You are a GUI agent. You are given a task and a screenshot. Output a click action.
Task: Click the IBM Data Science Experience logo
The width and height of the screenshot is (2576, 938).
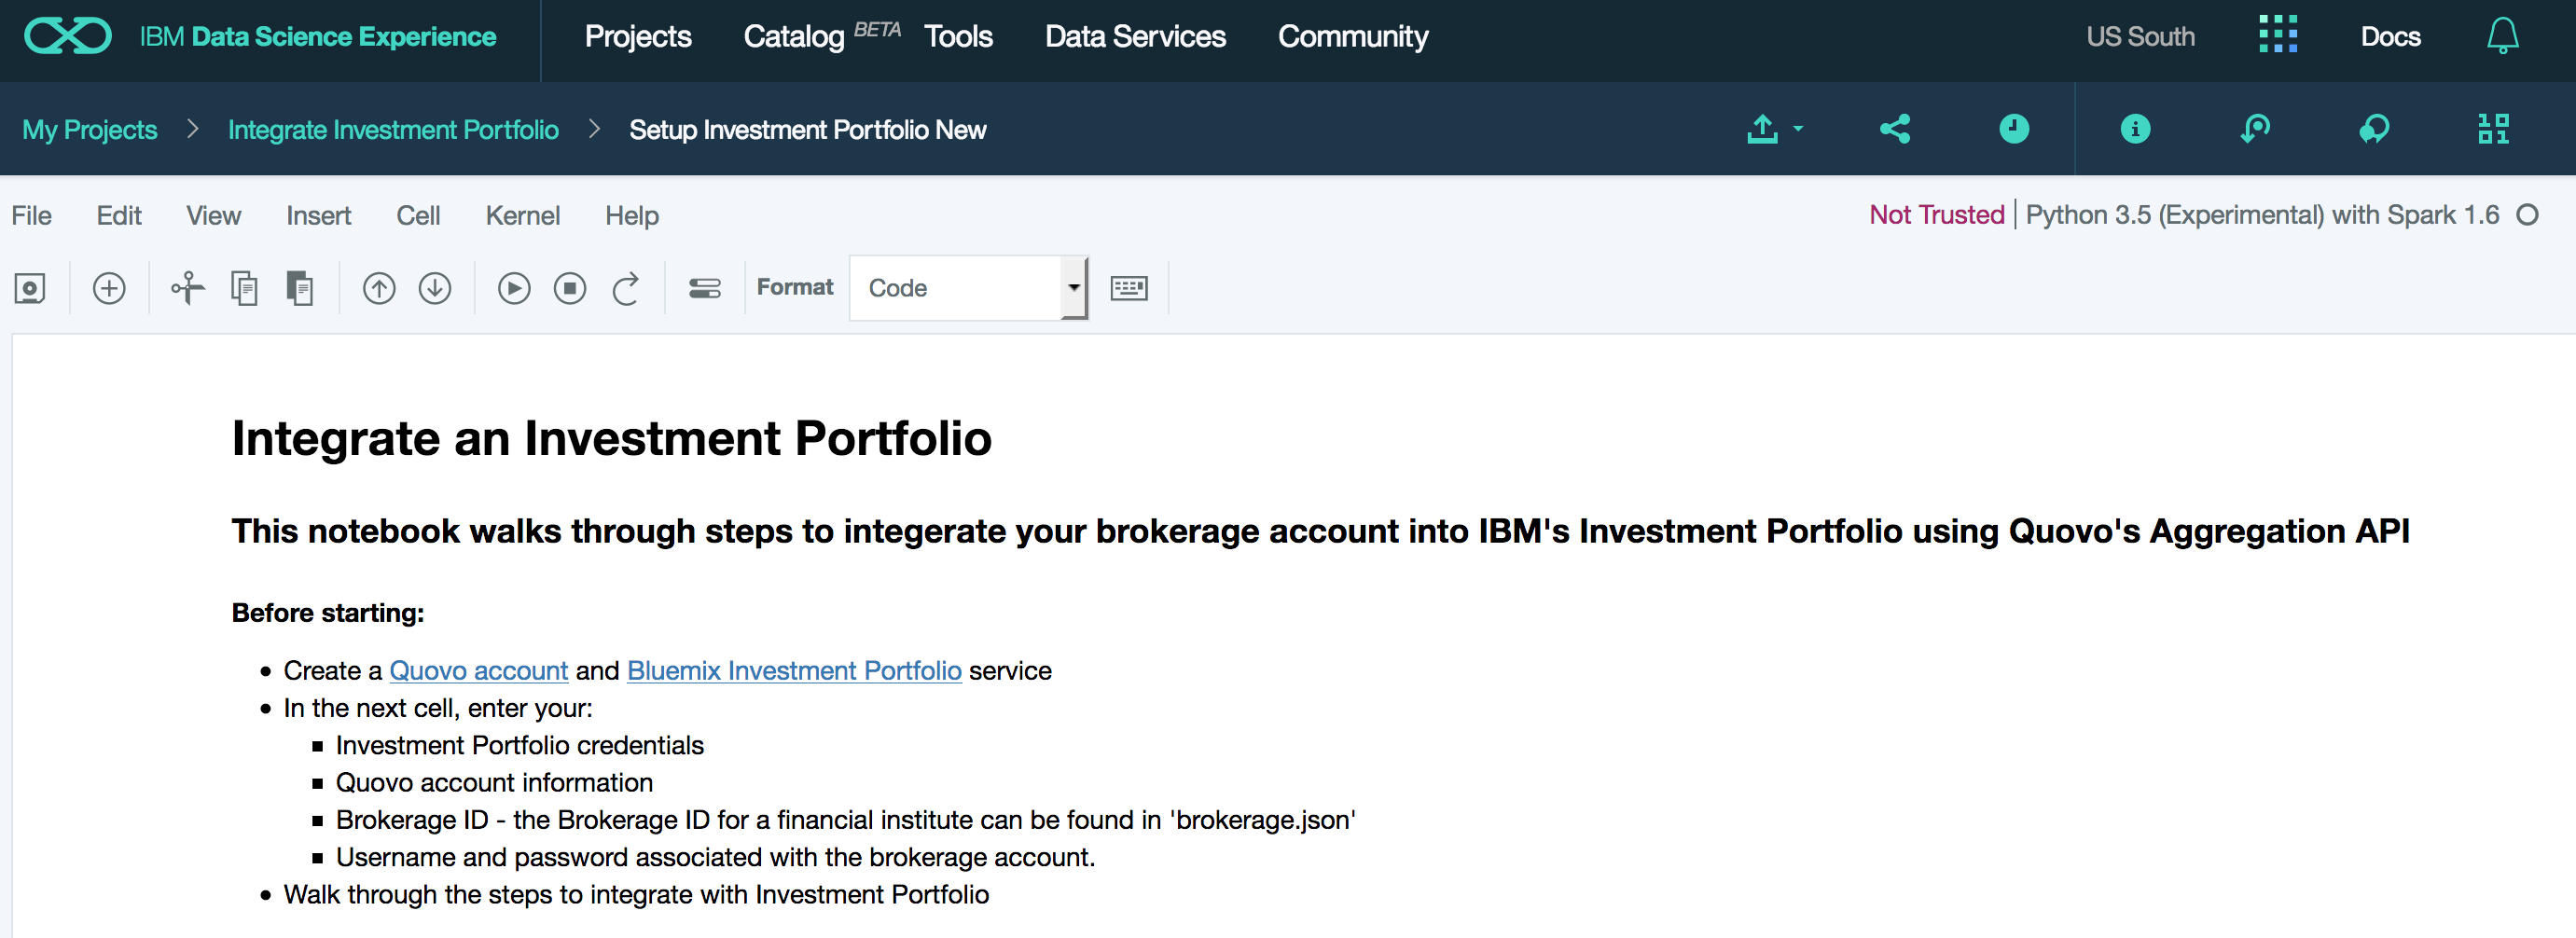coord(260,37)
